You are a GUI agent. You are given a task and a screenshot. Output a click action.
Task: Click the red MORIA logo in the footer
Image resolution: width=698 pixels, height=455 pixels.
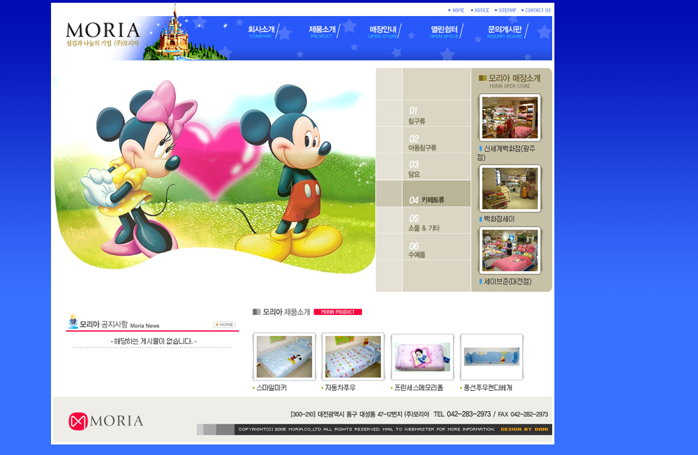(x=106, y=421)
